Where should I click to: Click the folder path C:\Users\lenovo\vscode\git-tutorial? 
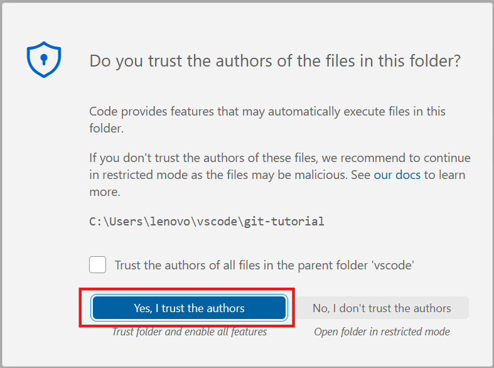point(207,221)
